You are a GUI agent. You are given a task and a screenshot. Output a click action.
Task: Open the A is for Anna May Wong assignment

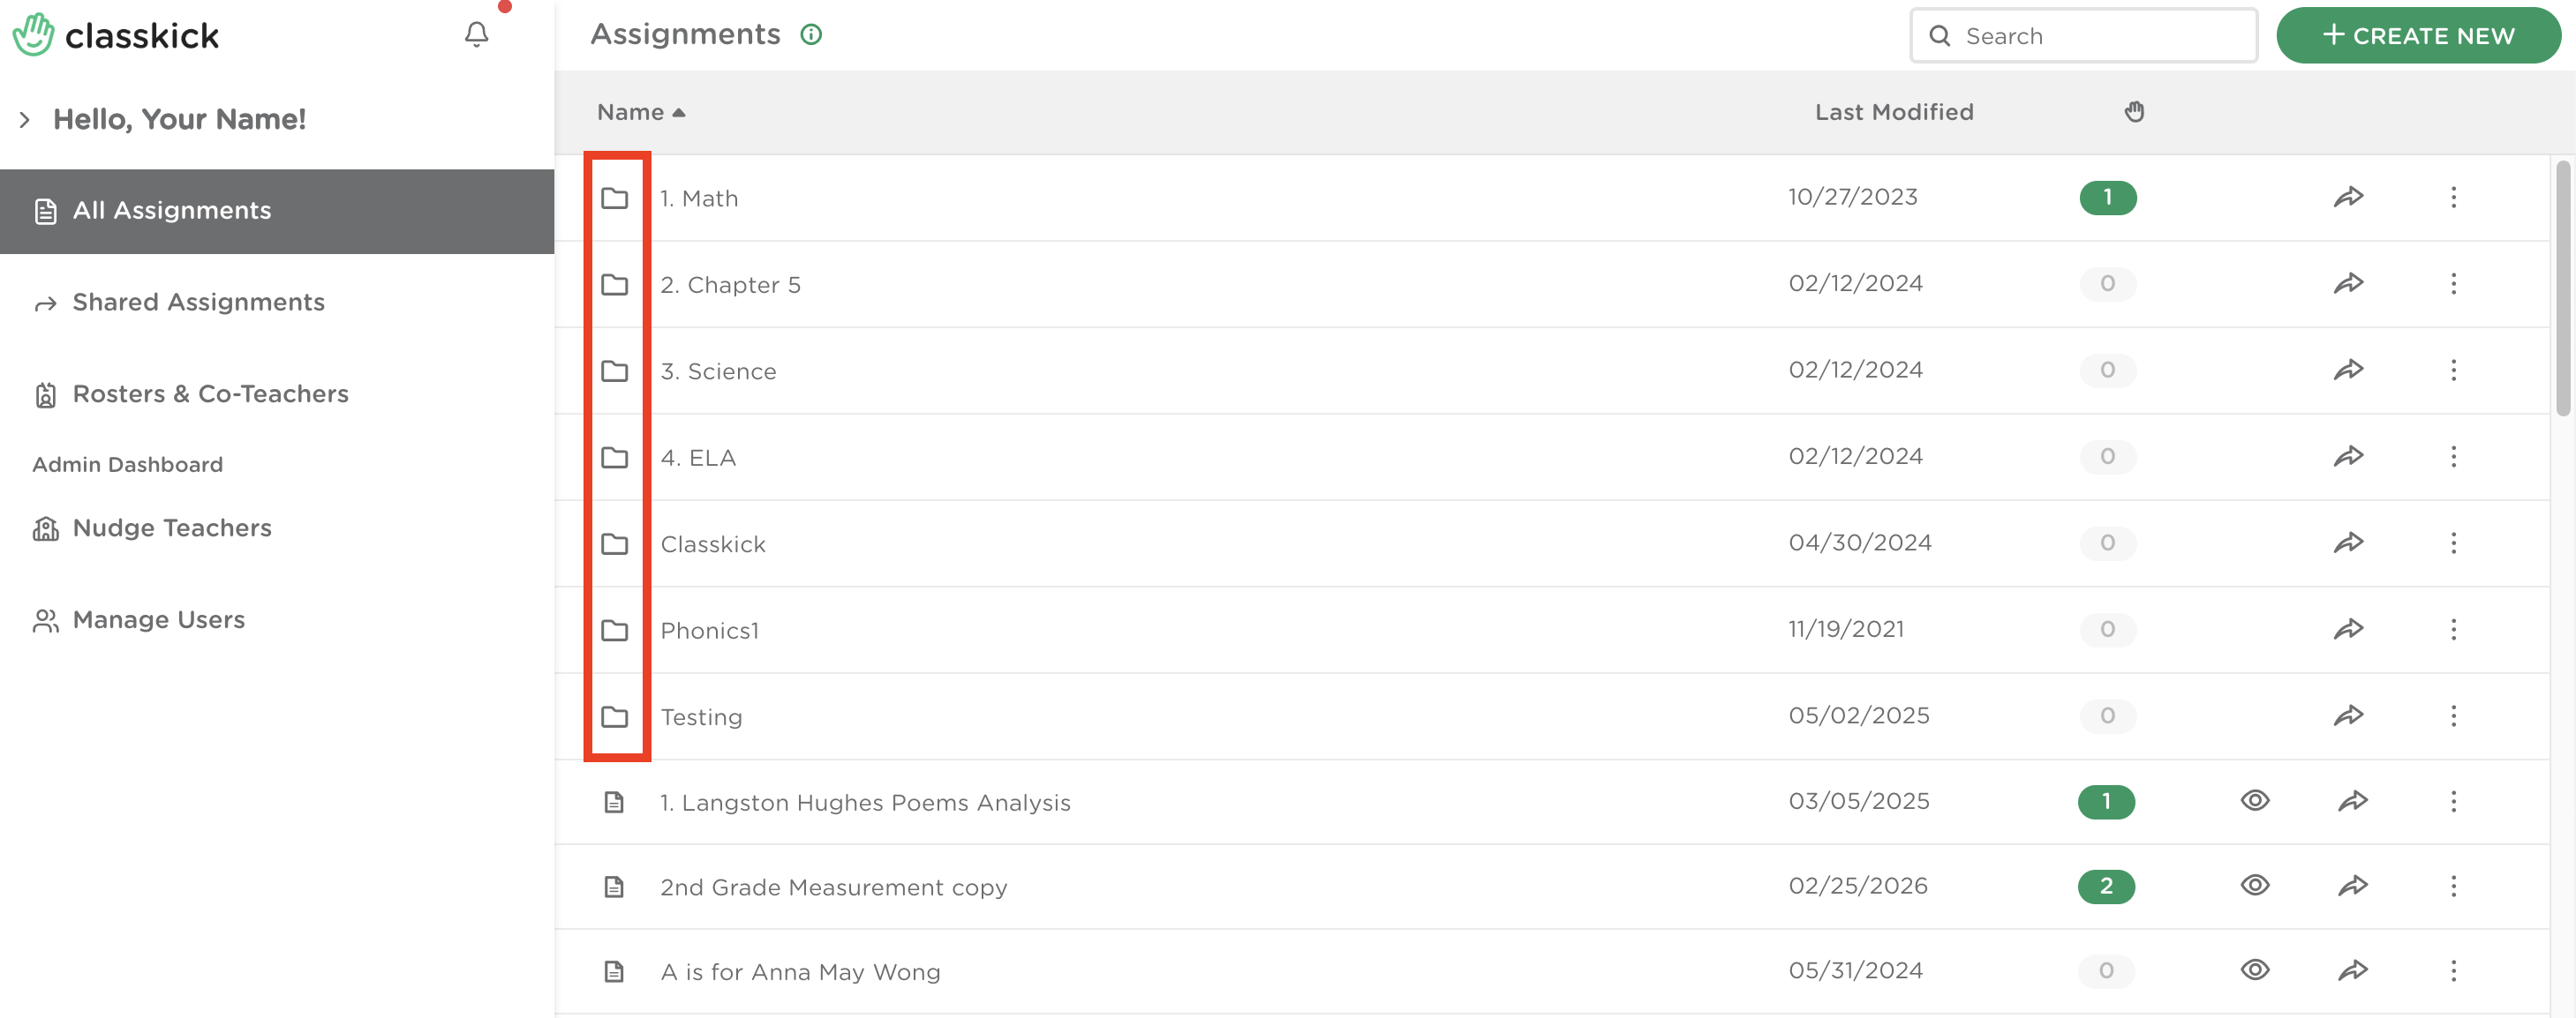pyautogui.click(x=800, y=972)
